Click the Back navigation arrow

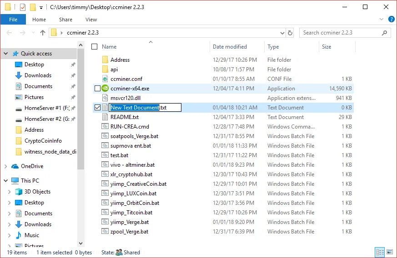tap(9, 33)
